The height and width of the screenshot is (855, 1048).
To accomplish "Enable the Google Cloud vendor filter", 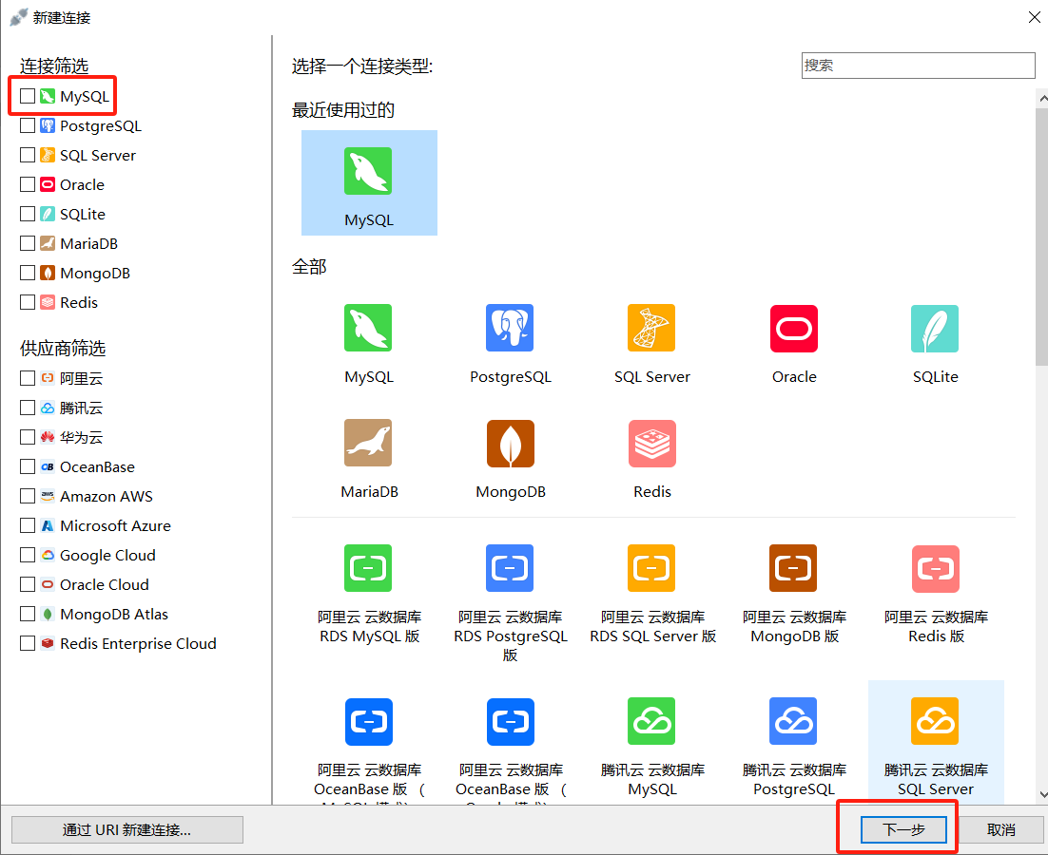I will pos(28,555).
